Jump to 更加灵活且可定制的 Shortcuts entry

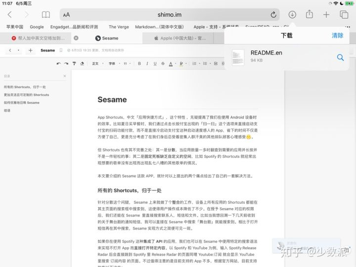tap(26, 95)
